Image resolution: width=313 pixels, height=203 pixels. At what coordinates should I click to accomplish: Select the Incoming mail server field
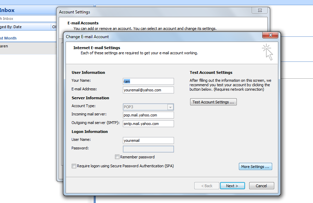point(148,115)
